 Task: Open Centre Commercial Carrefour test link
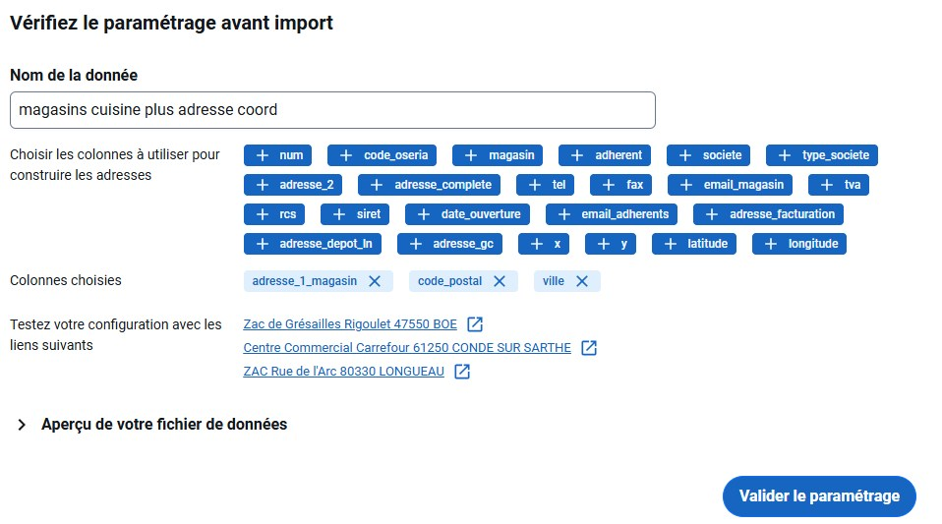tap(406, 348)
